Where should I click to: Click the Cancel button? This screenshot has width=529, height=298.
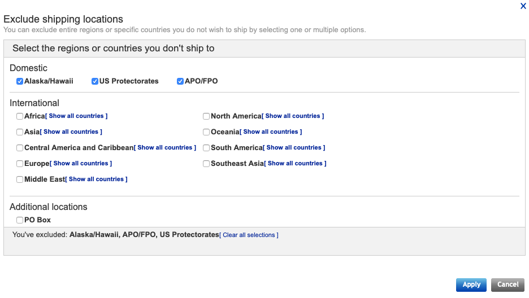[x=508, y=285]
